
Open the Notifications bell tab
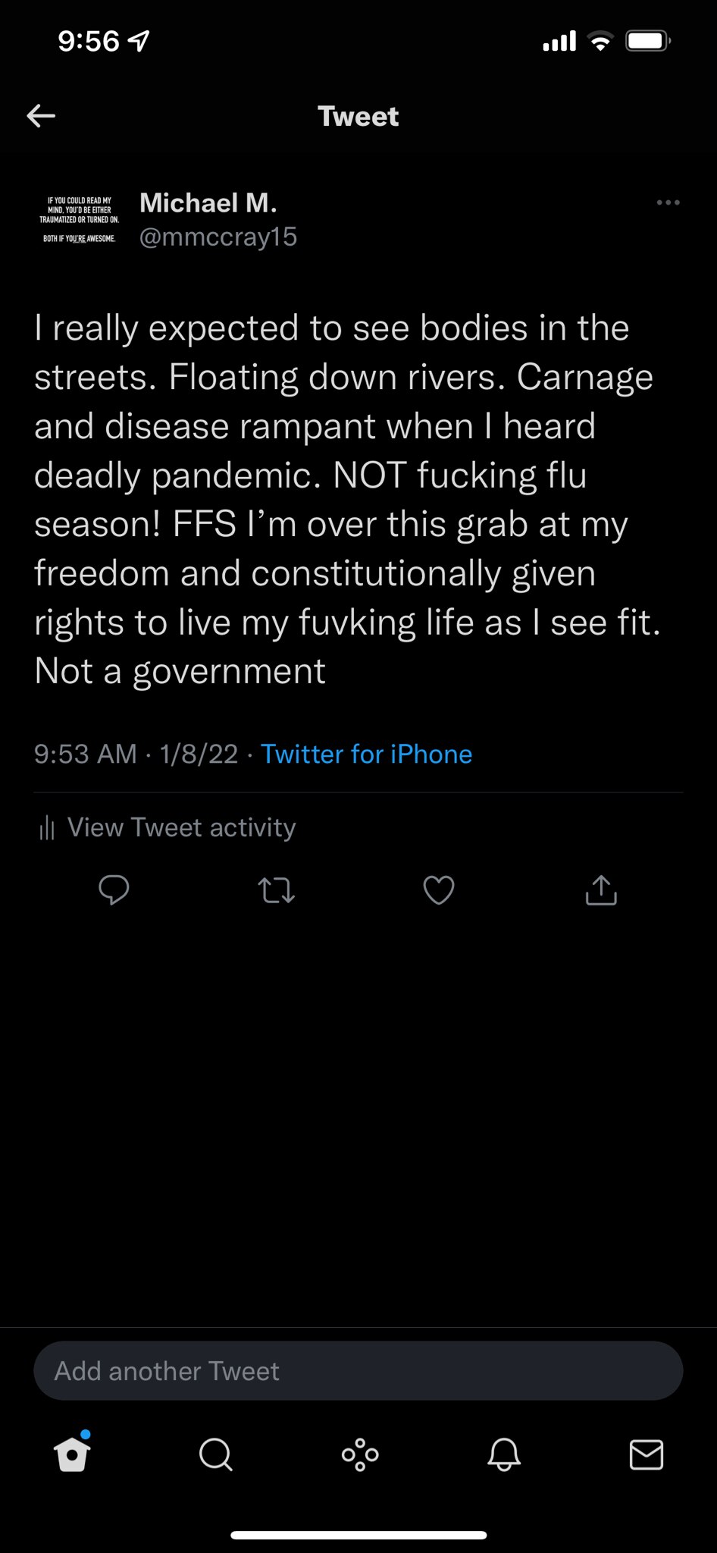[x=503, y=1454]
